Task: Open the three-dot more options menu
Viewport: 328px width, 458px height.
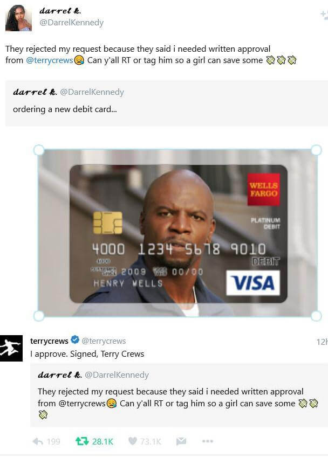Action: pyautogui.click(x=207, y=441)
